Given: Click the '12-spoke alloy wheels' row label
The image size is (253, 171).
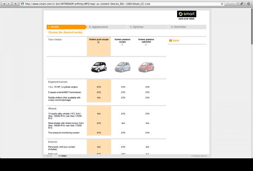Looking at the screenshot, I should click(65, 116).
